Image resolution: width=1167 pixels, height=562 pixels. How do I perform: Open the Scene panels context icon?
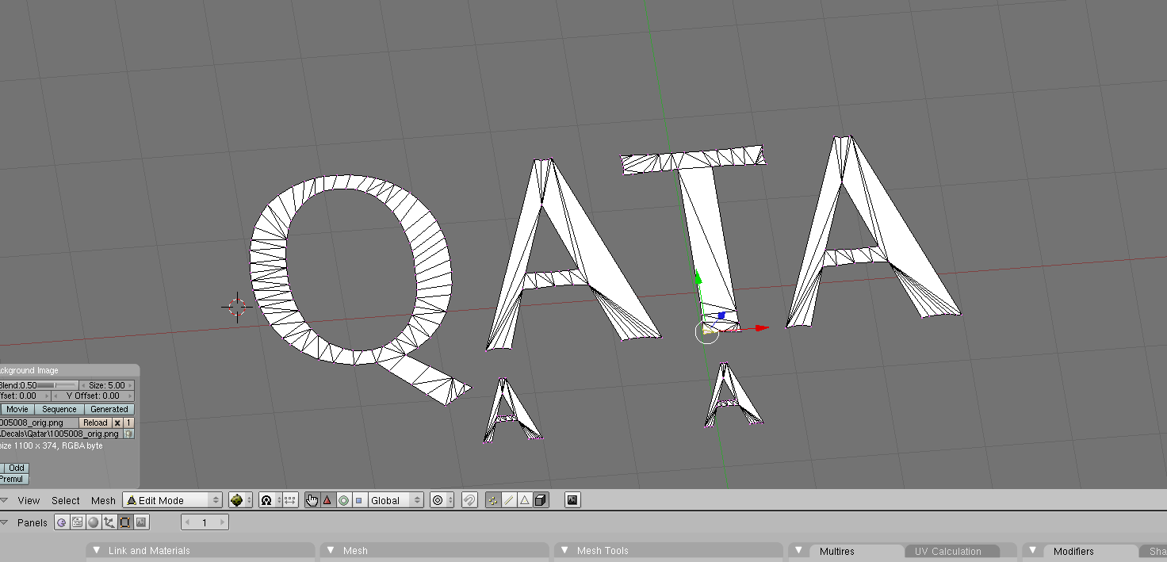point(141,522)
